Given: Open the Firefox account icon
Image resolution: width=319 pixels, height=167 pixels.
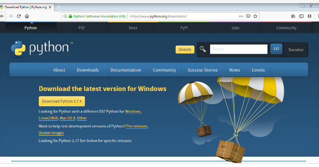Looking at the screenshot, I should [x=310, y=16].
